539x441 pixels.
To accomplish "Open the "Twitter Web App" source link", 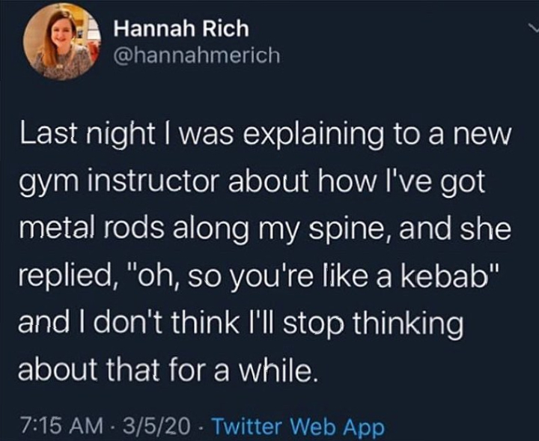I will (x=298, y=428).
